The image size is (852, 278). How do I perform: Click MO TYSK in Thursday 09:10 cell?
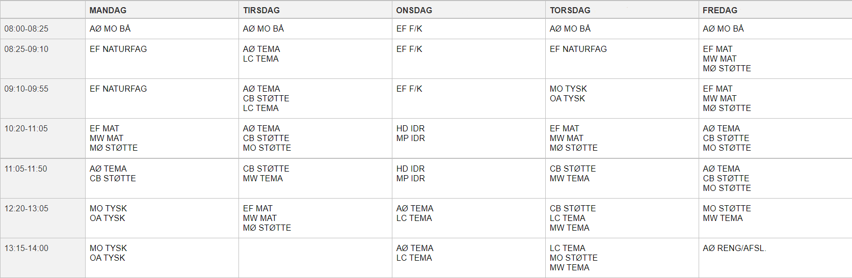tap(568, 89)
